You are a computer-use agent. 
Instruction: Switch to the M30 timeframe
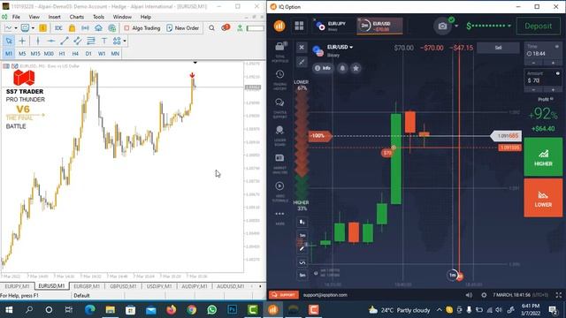(49, 53)
